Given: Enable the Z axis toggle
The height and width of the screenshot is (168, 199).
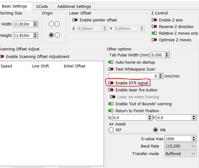Looking at the screenshot, I should coord(154,20).
